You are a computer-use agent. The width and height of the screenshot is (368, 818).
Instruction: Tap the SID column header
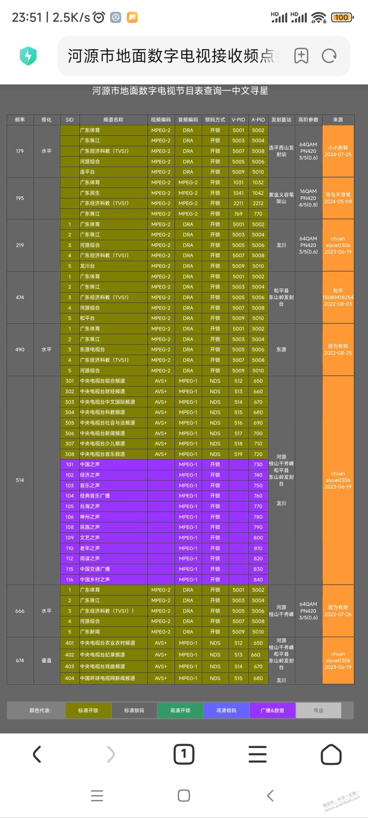[69, 120]
